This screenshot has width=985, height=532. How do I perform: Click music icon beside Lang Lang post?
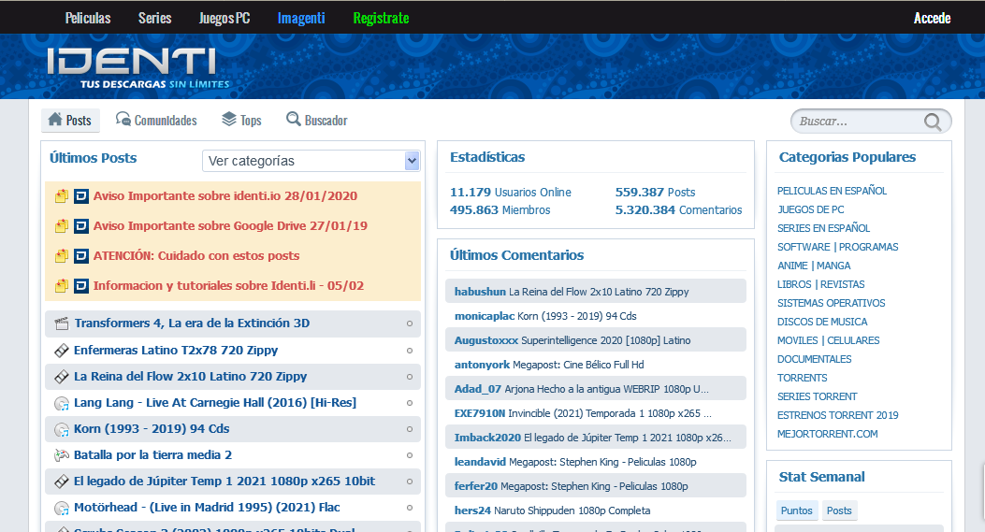[62, 403]
